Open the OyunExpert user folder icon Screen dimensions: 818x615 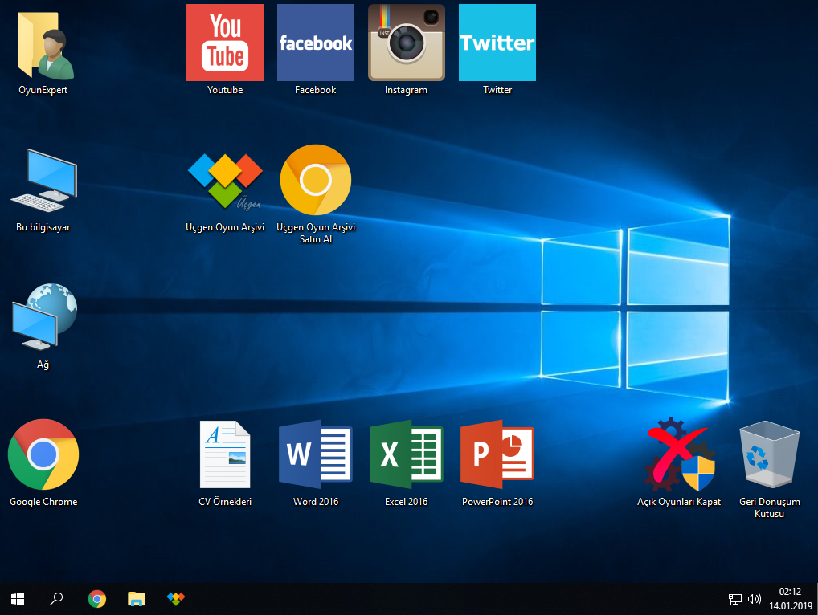coord(46,47)
